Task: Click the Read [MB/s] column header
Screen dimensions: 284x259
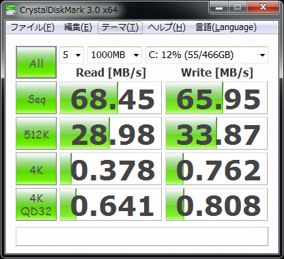Action: point(111,73)
